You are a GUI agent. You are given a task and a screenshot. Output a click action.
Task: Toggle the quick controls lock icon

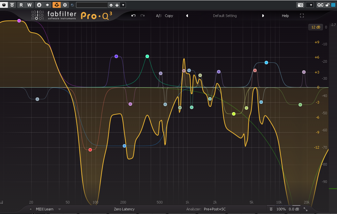pyautogui.click(x=327, y=5)
